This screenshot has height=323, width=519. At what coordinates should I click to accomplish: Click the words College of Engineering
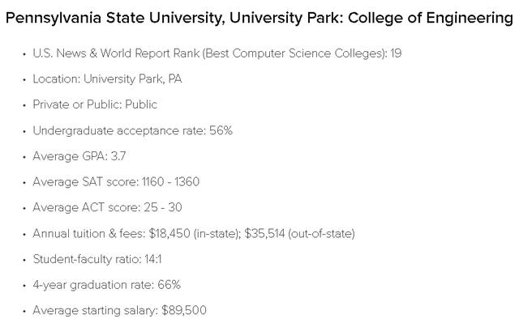click(431, 18)
